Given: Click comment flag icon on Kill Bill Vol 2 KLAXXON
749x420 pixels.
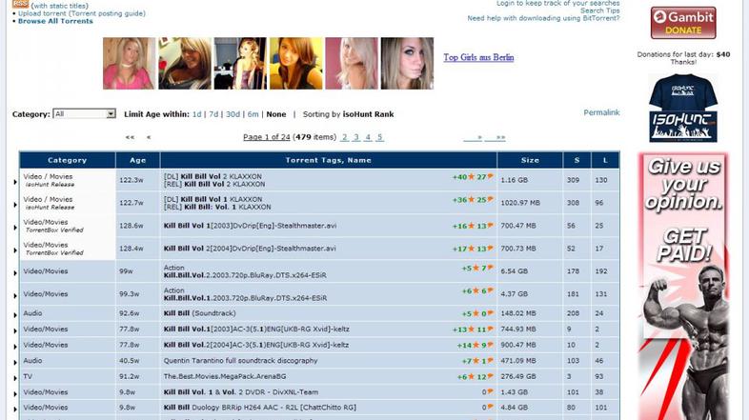Looking at the screenshot, I should 490,176.
